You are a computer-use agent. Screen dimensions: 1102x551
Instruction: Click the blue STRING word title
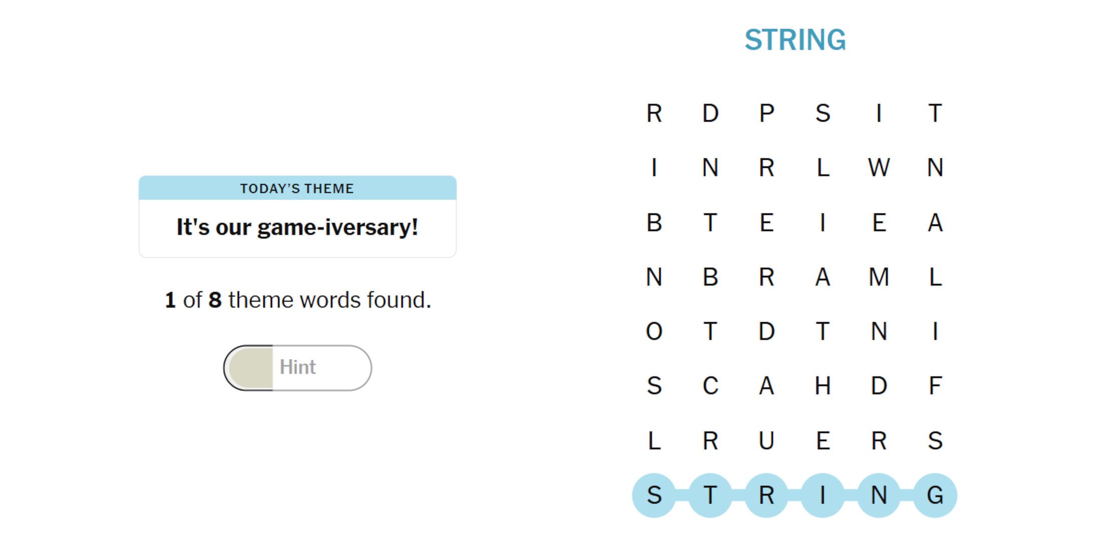(795, 40)
